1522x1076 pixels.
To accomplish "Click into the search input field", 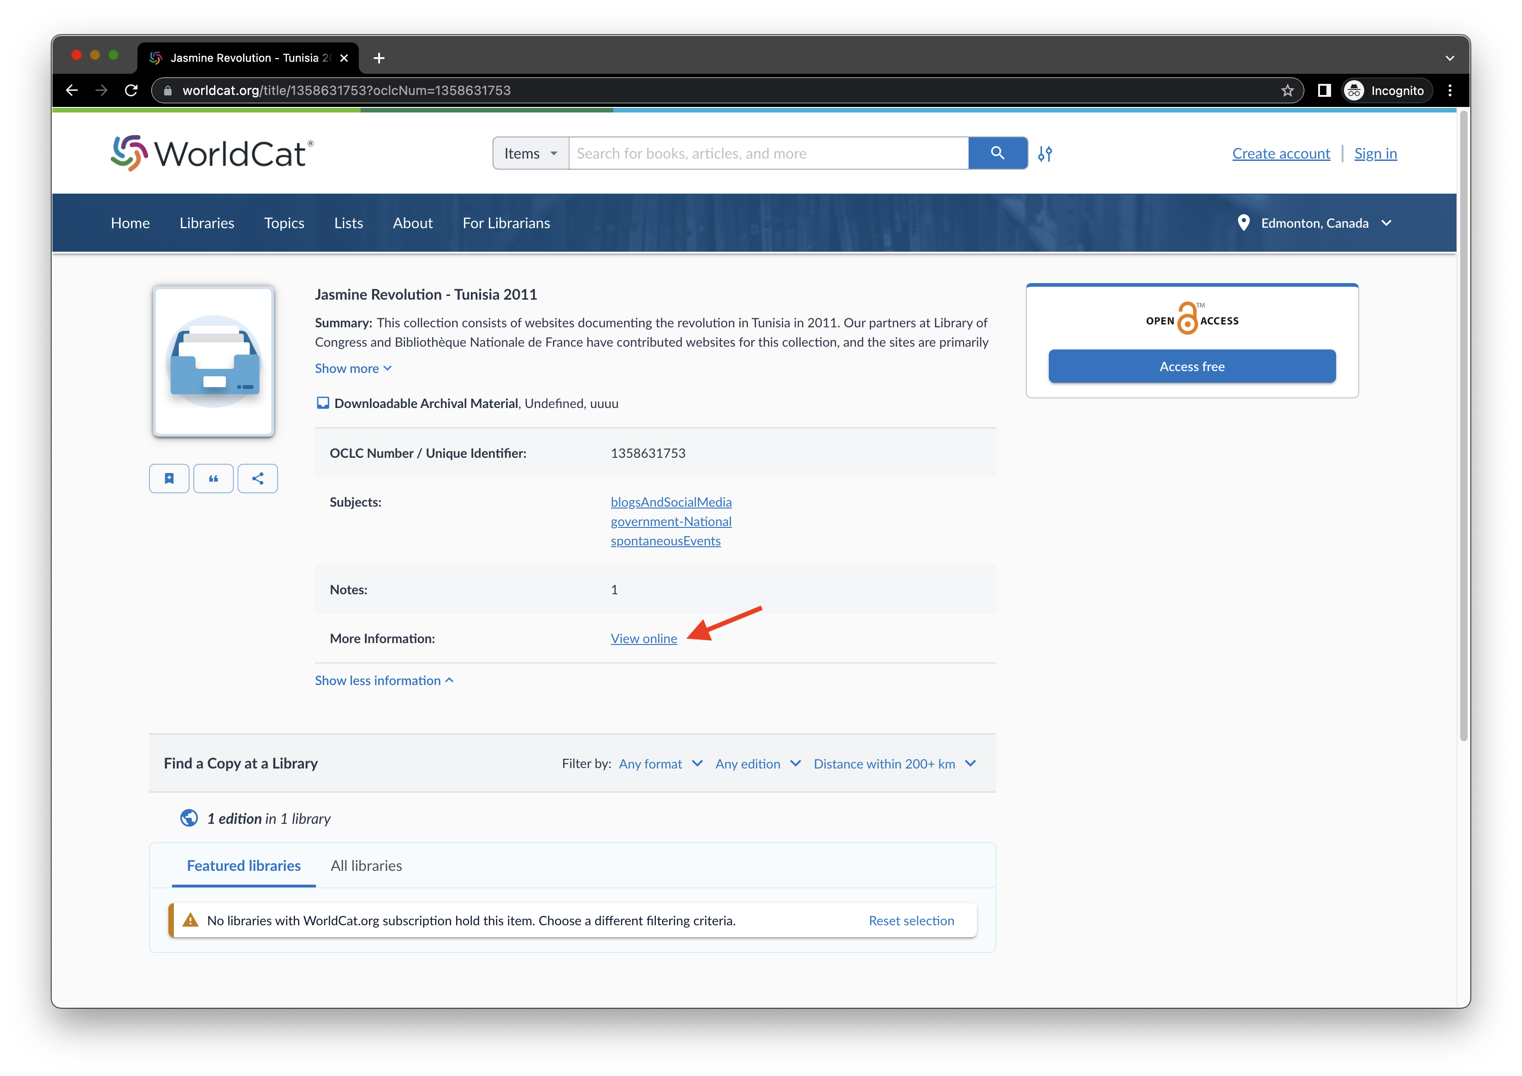I will tap(767, 154).
